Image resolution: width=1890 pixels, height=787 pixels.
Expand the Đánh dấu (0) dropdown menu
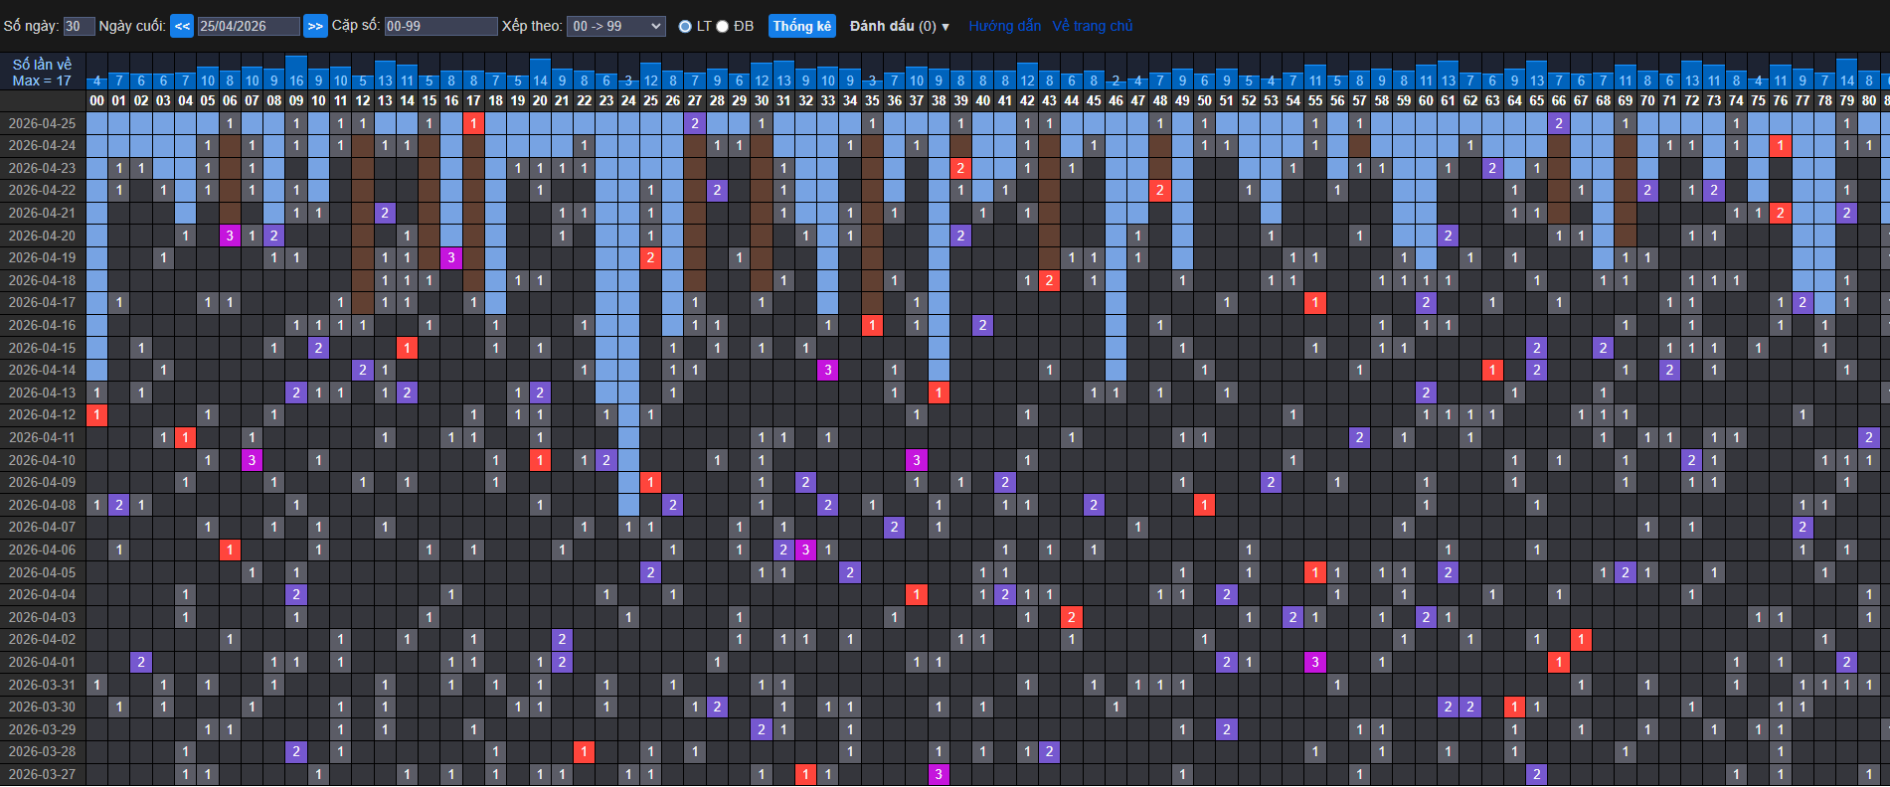click(899, 27)
